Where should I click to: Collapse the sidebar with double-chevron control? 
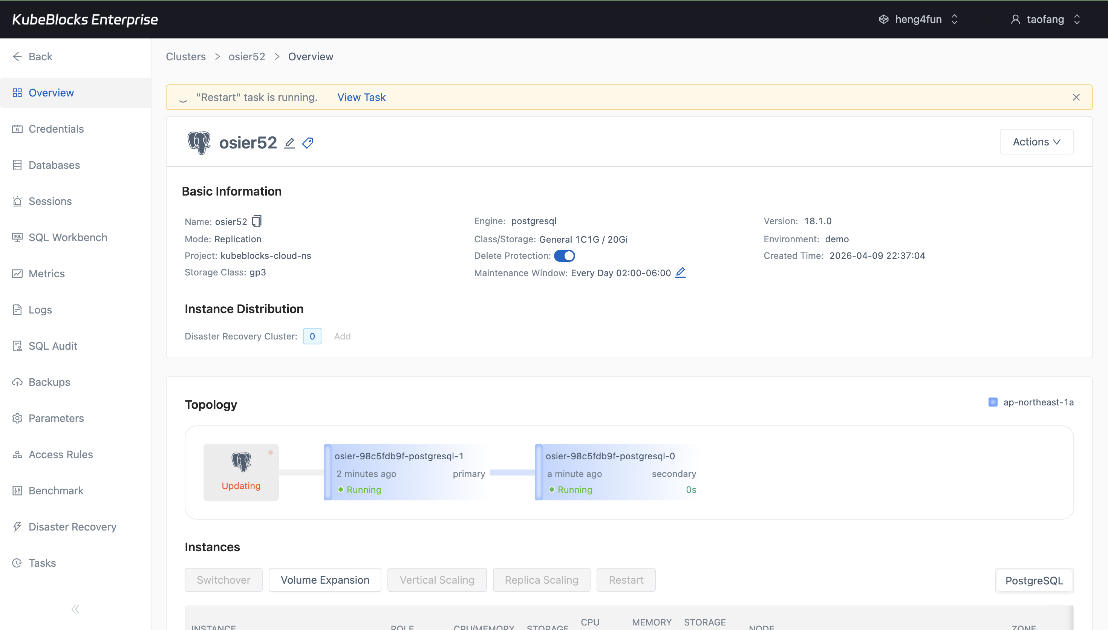pyautogui.click(x=75, y=609)
